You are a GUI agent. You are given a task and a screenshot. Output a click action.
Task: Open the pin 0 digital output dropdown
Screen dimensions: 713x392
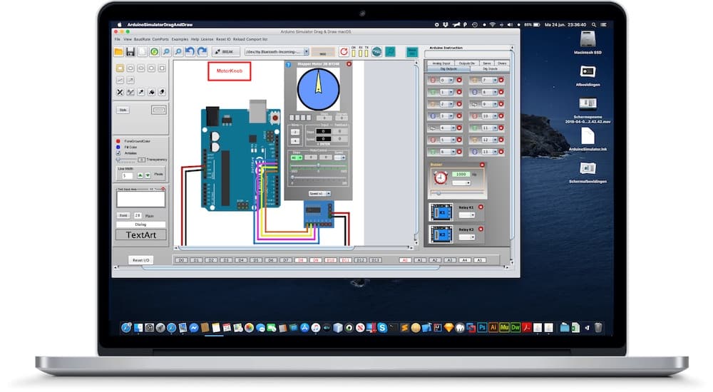click(446, 80)
